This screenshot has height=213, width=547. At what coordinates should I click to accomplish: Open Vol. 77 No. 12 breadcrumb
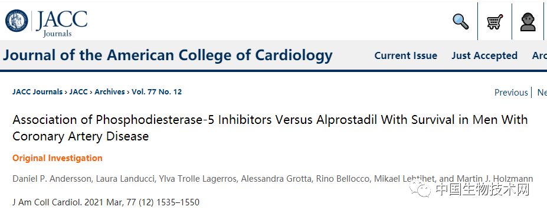pos(156,92)
